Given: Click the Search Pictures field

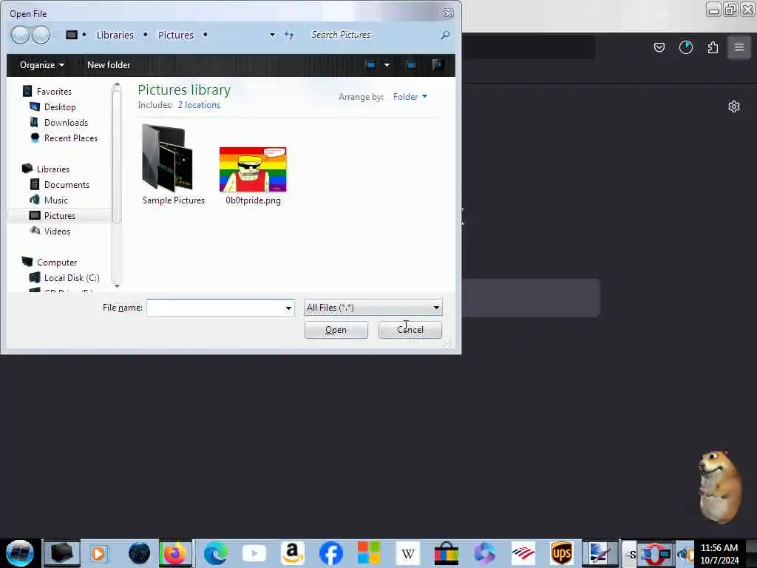Looking at the screenshot, I should (x=374, y=35).
